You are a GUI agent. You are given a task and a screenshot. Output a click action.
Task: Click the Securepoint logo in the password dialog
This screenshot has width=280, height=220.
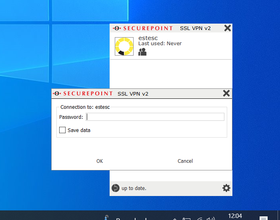pos(83,93)
